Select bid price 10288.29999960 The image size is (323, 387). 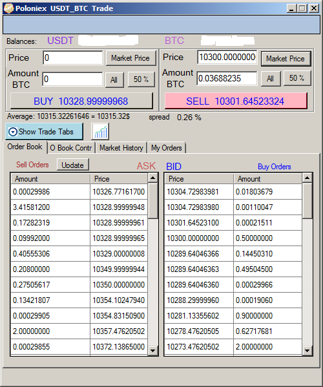coord(199,300)
